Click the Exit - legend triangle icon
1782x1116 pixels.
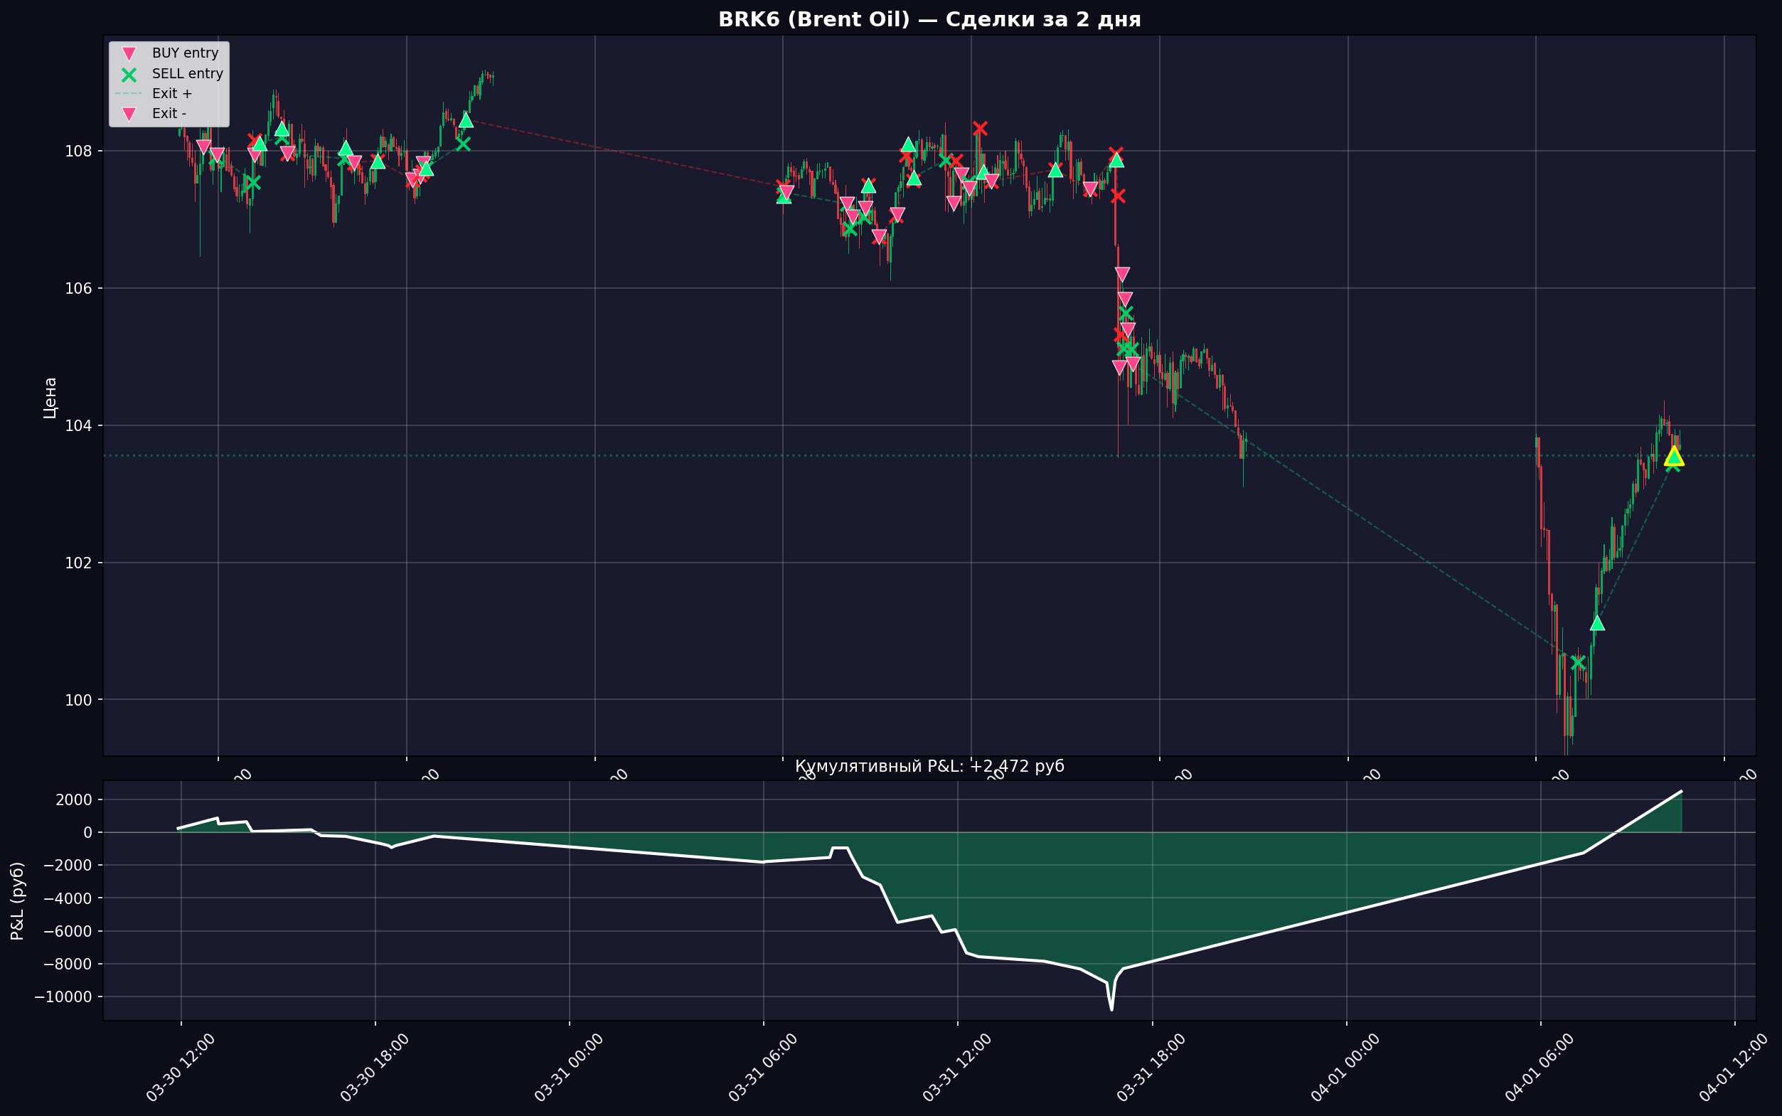(x=129, y=115)
